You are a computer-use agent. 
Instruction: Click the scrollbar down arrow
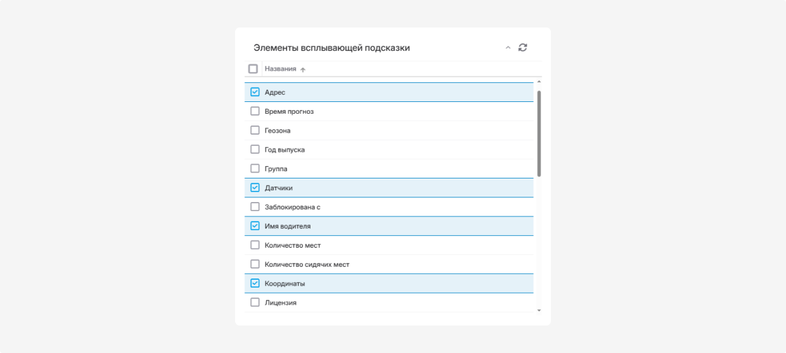[539, 310]
